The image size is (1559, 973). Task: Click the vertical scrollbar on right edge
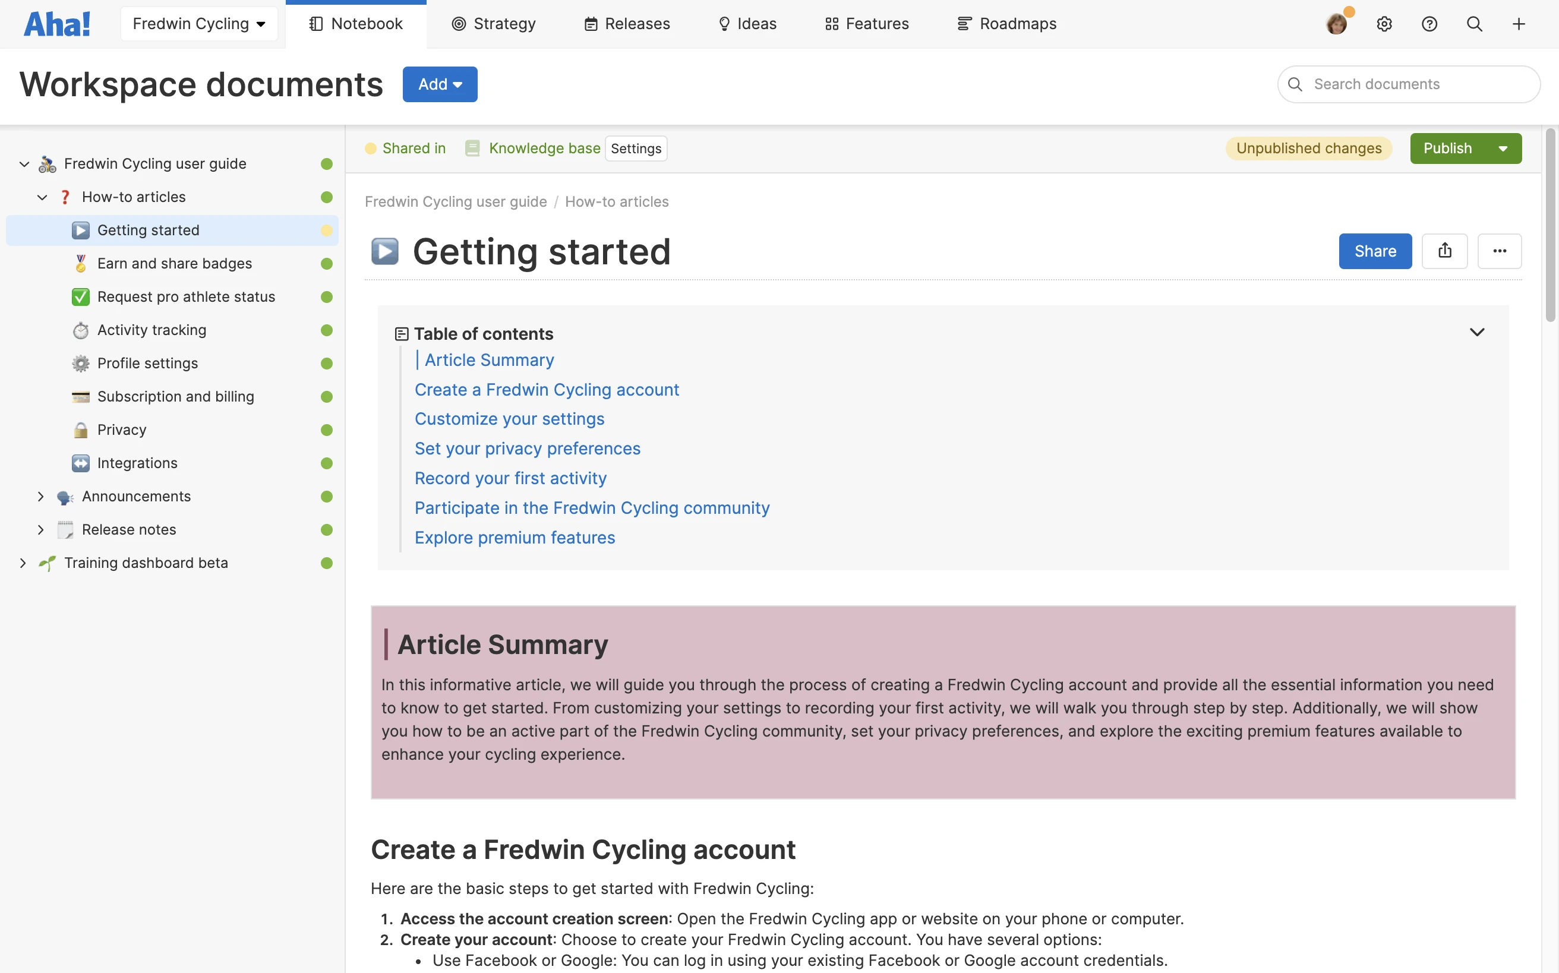(1550, 225)
